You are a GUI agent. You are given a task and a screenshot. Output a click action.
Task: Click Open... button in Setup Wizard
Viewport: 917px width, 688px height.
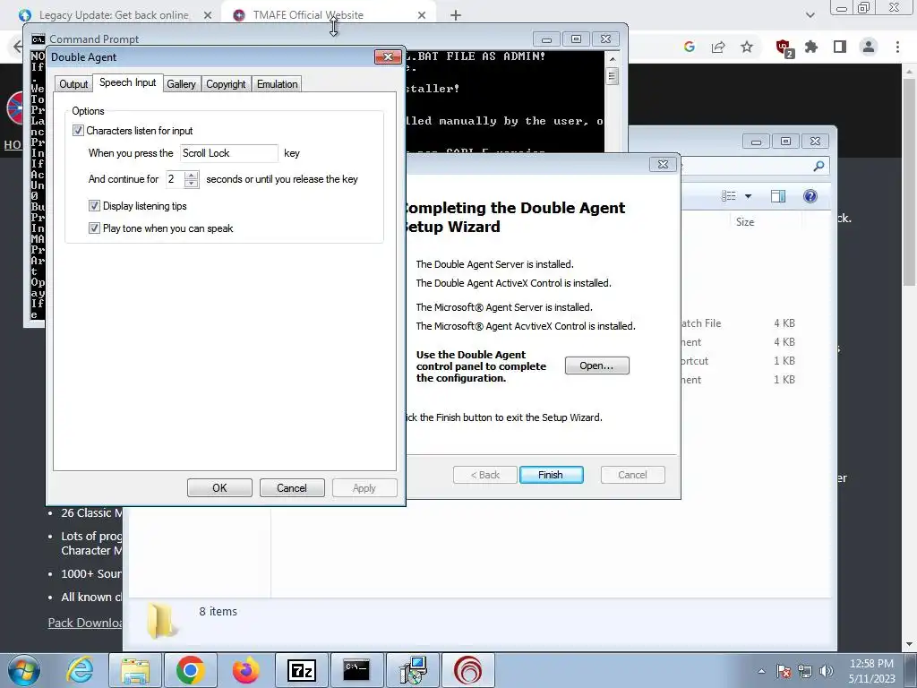(x=597, y=365)
